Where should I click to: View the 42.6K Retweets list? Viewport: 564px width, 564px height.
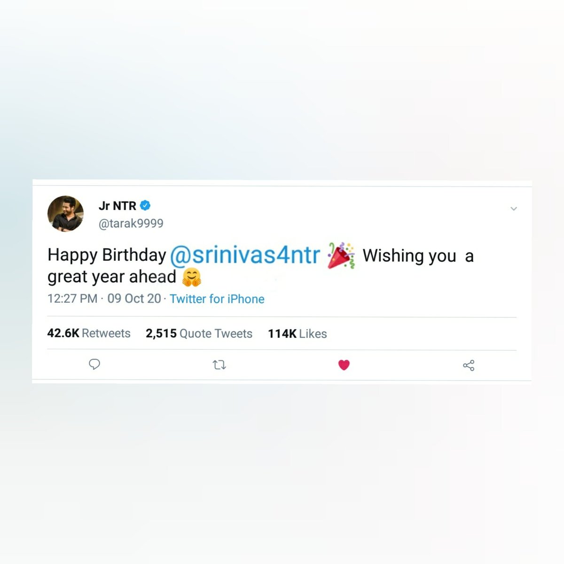89,333
